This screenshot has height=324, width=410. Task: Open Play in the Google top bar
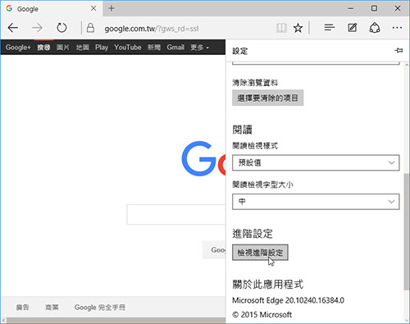[x=102, y=48]
